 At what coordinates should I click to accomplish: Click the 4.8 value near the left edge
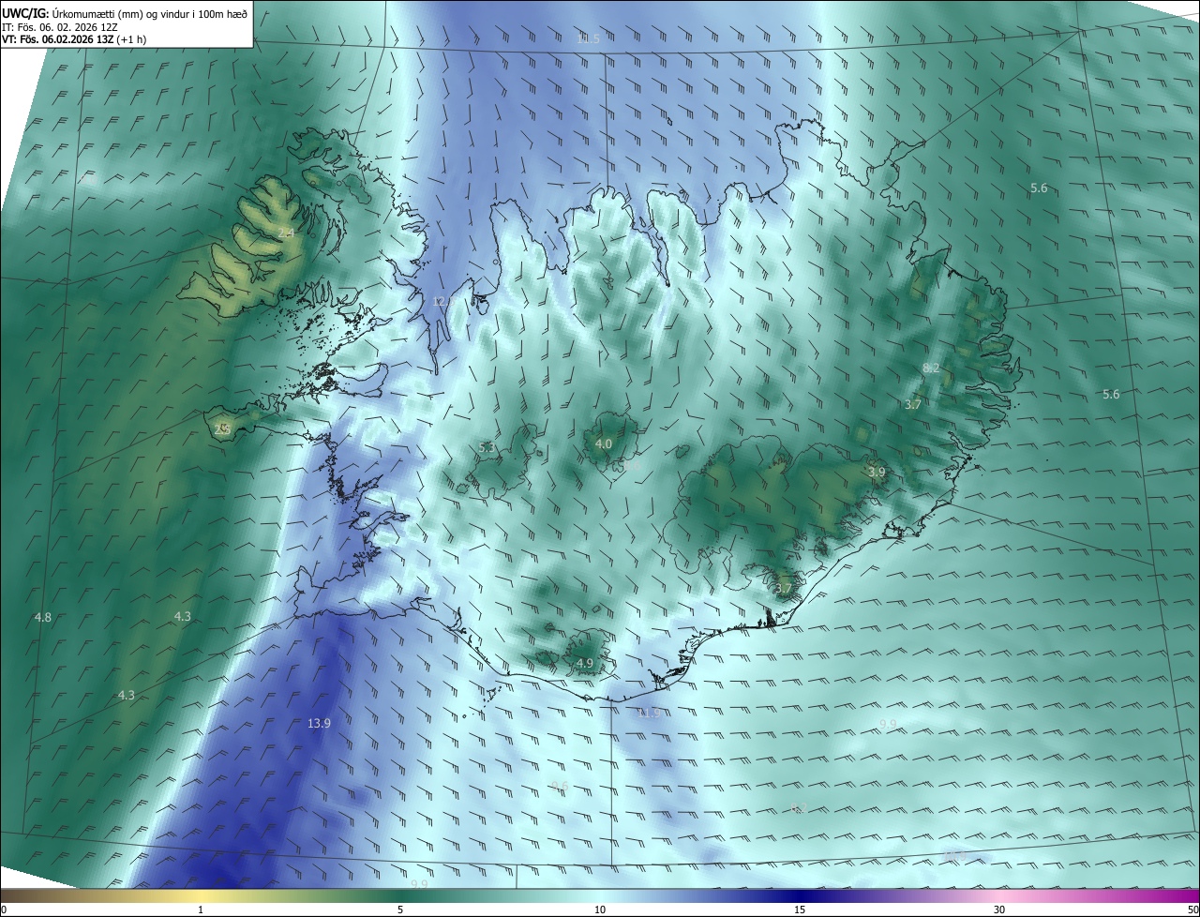43,618
